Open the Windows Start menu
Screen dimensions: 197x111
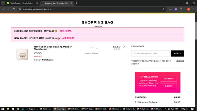point(2,109)
